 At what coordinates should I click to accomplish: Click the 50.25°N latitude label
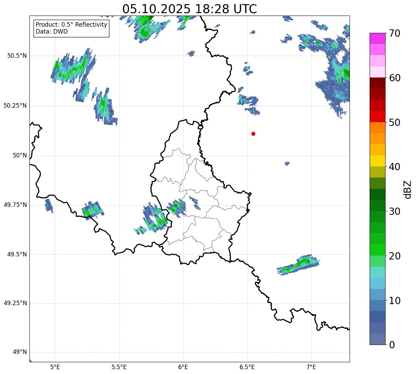point(15,106)
